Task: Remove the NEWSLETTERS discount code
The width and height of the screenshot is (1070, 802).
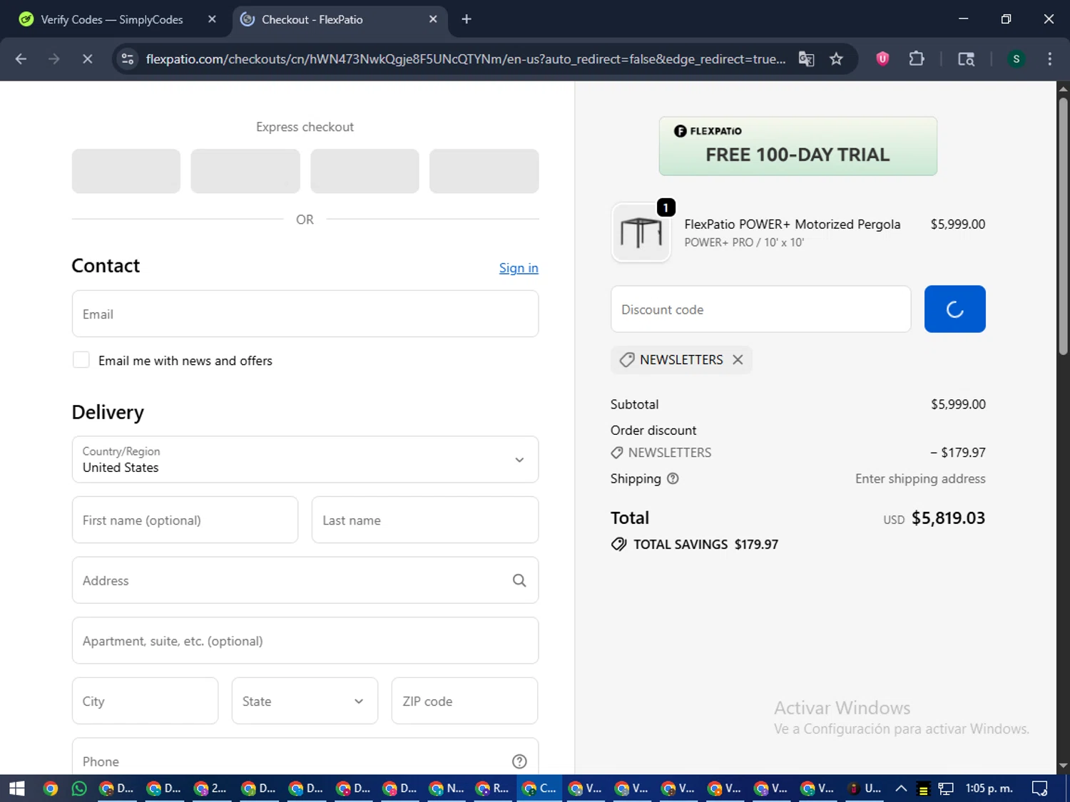Action: coord(738,360)
